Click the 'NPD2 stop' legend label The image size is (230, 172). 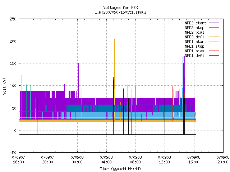[x=194, y=28]
